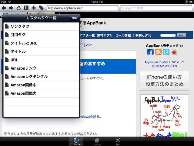Select Amazon画像中 from the list
This screenshot has width=194, height=146.
tap(41, 85)
